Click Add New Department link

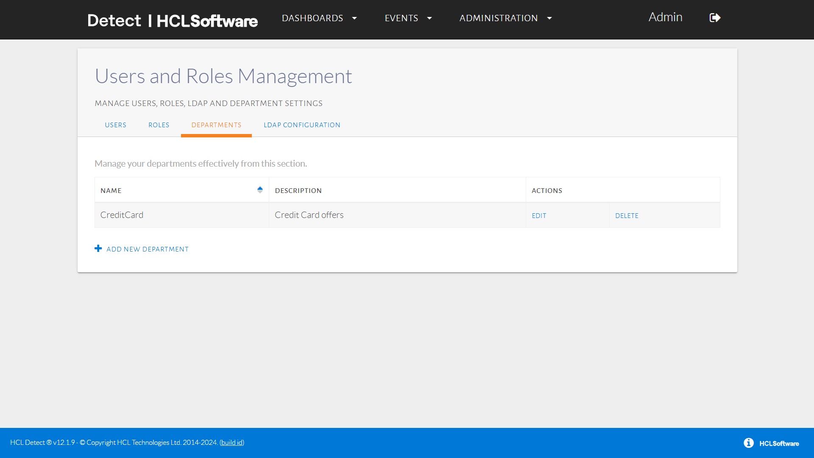pyautogui.click(x=147, y=249)
